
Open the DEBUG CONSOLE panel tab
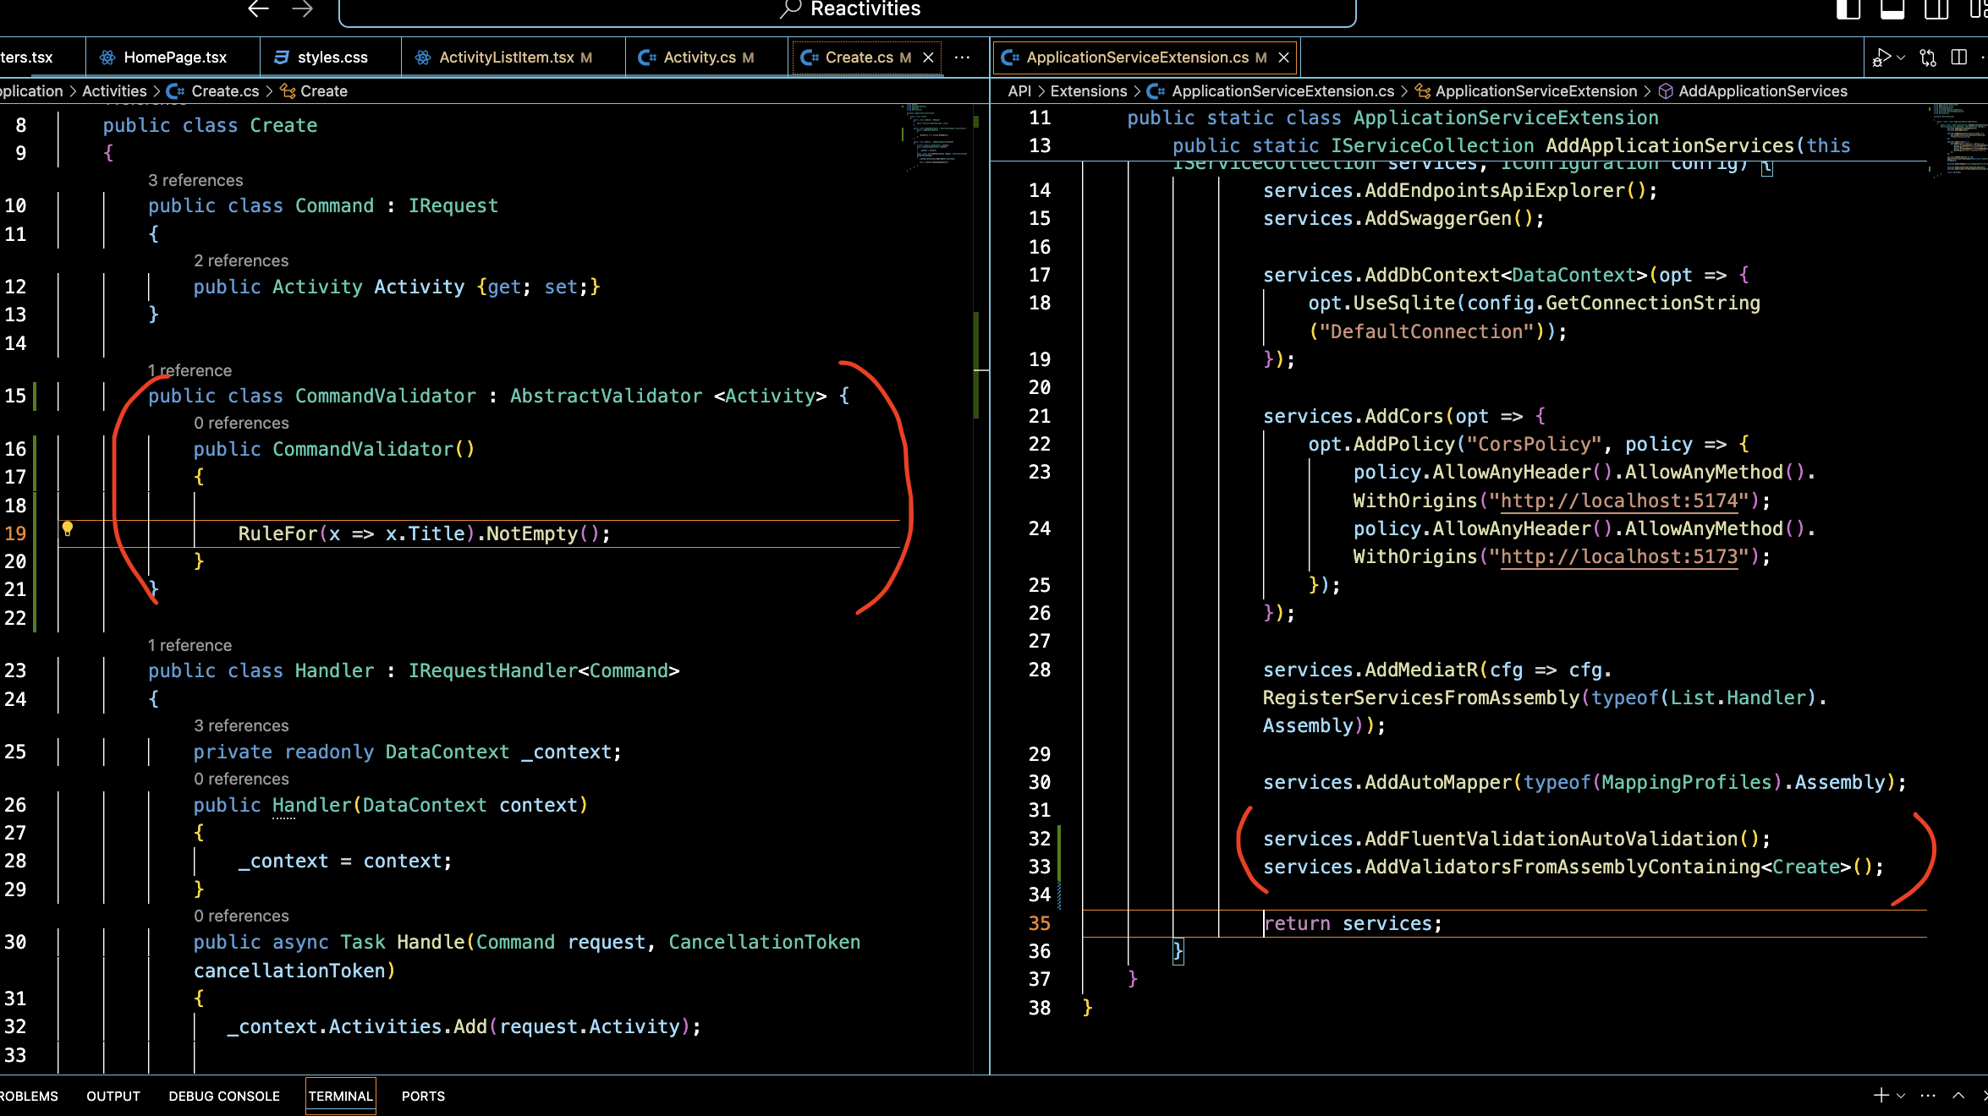224,1097
